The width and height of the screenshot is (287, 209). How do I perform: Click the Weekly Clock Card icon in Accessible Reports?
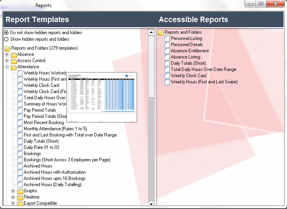tap(167, 76)
